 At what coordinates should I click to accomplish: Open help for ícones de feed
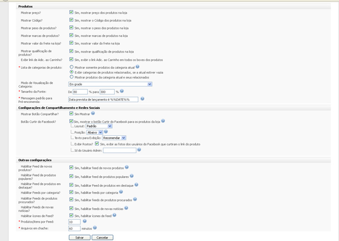[x=114, y=215]
